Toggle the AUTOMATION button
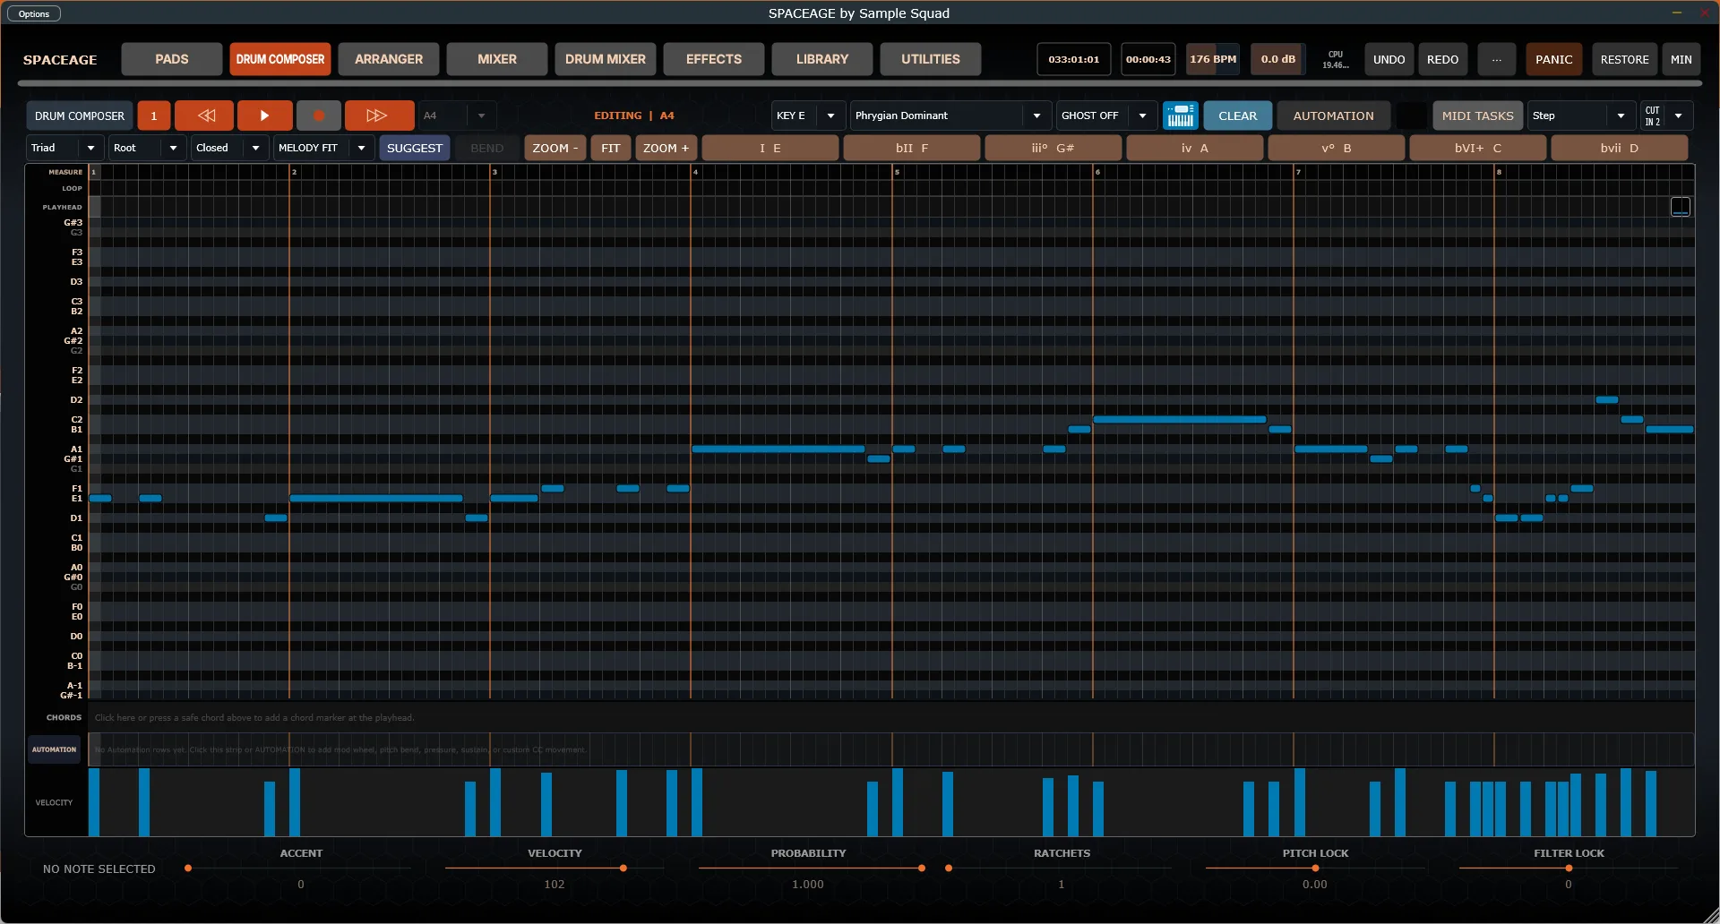Image resolution: width=1720 pixels, height=924 pixels. click(1333, 115)
